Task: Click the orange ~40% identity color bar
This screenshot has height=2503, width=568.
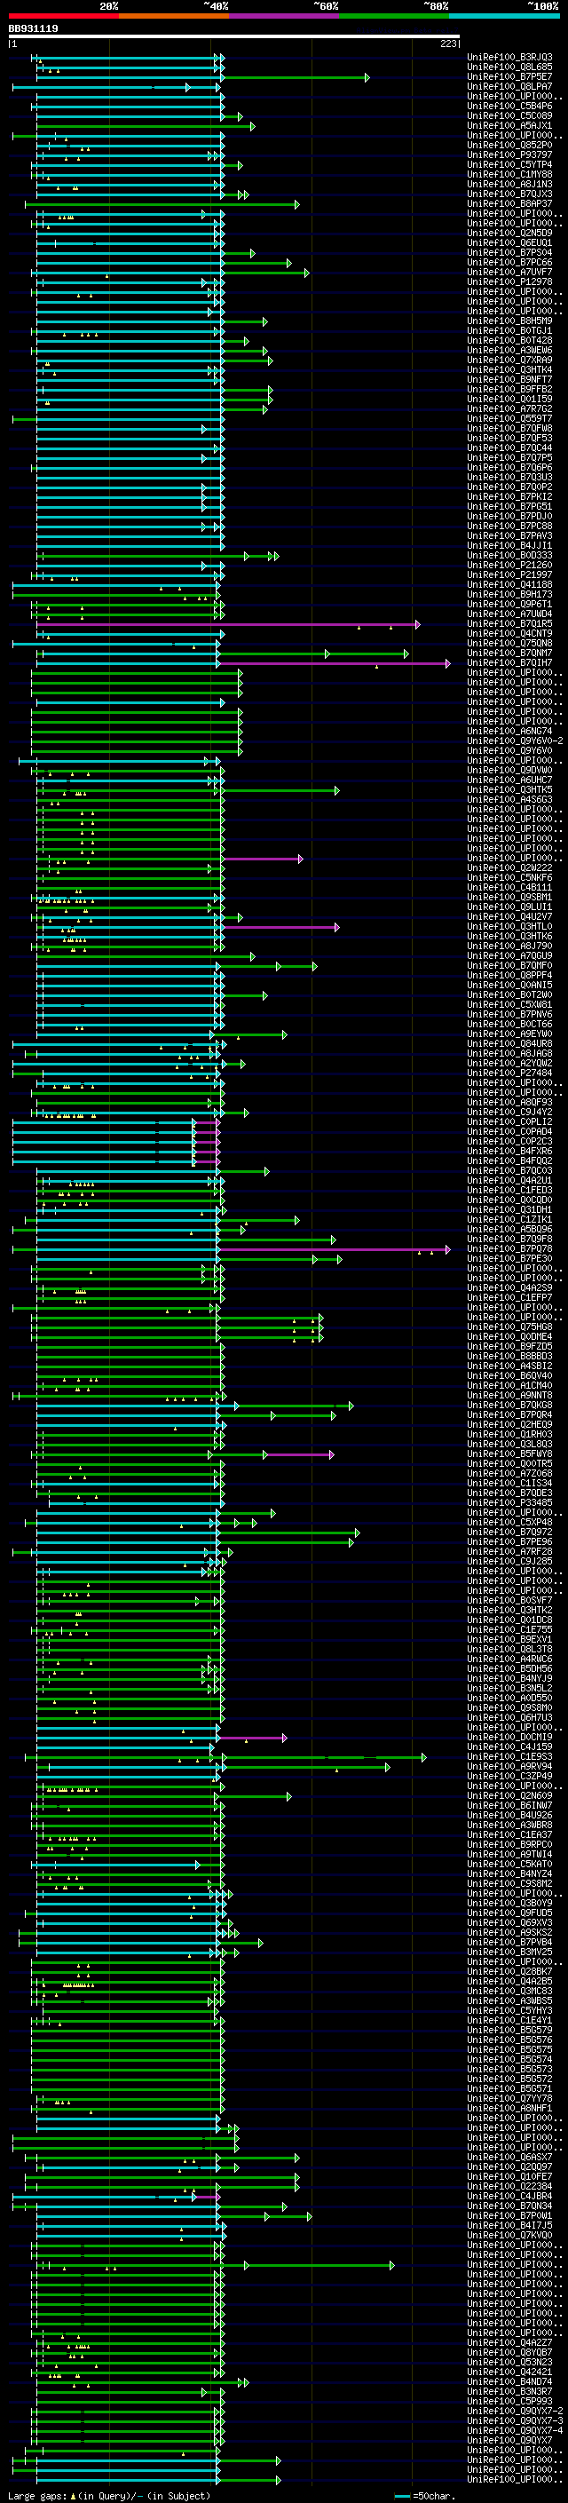Action: pos(174,16)
